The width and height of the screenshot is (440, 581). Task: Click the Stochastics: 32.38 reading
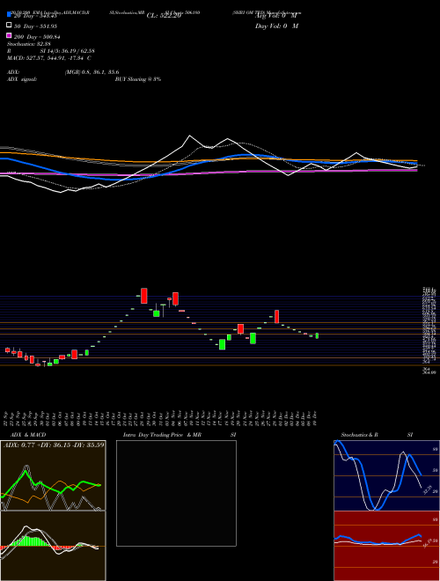(x=29, y=44)
